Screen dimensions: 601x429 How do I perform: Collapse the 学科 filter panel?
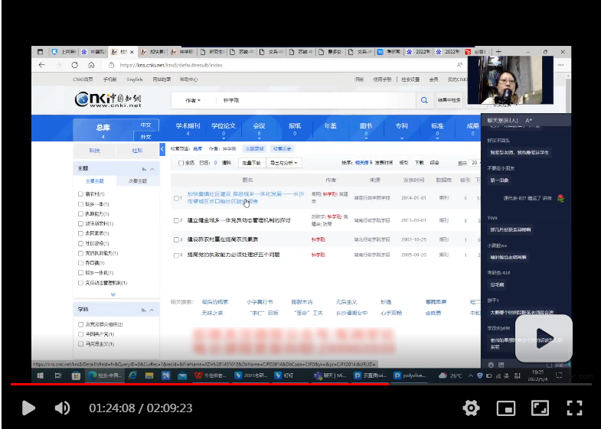point(152,310)
